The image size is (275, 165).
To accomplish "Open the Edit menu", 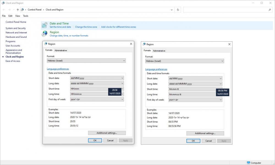I will pyautogui.click(x=10, y=16).
